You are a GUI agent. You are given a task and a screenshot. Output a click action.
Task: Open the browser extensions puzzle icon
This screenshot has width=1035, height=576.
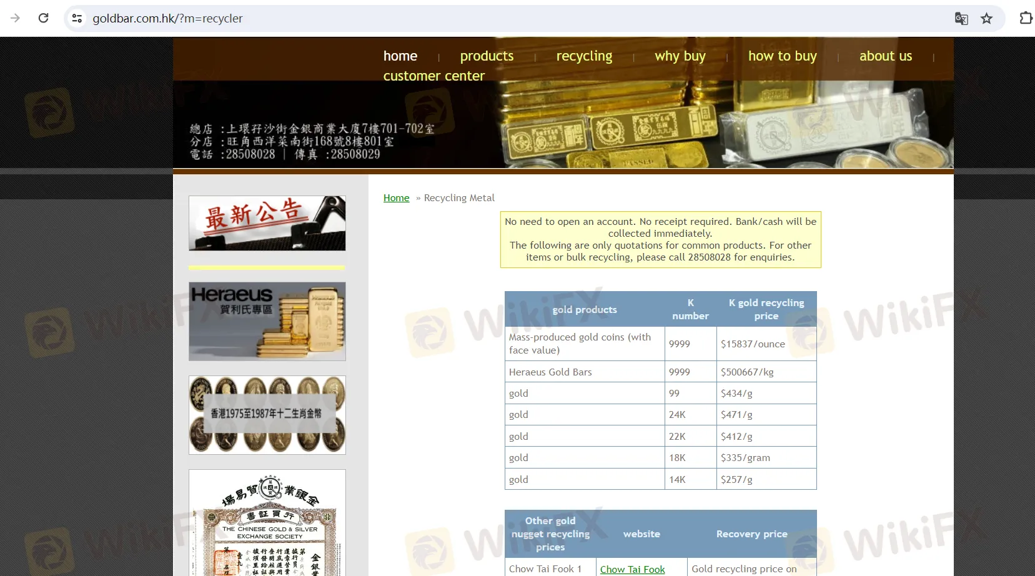(1026, 18)
